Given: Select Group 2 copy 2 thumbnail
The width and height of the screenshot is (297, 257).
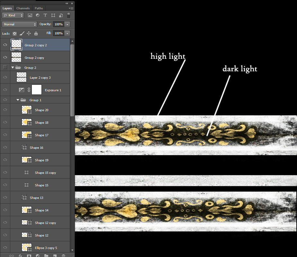Looking at the screenshot, I should [16, 45].
